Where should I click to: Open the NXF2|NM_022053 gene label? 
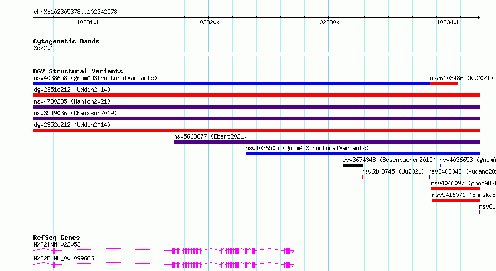[x=57, y=244]
